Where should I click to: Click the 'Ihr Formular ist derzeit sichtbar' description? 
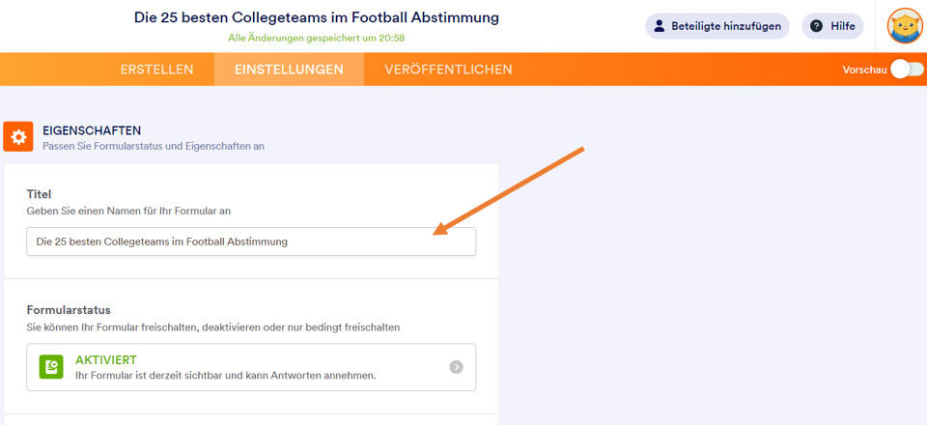(225, 375)
